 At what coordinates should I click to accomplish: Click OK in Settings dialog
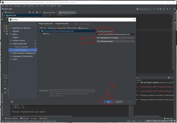coord(108,102)
